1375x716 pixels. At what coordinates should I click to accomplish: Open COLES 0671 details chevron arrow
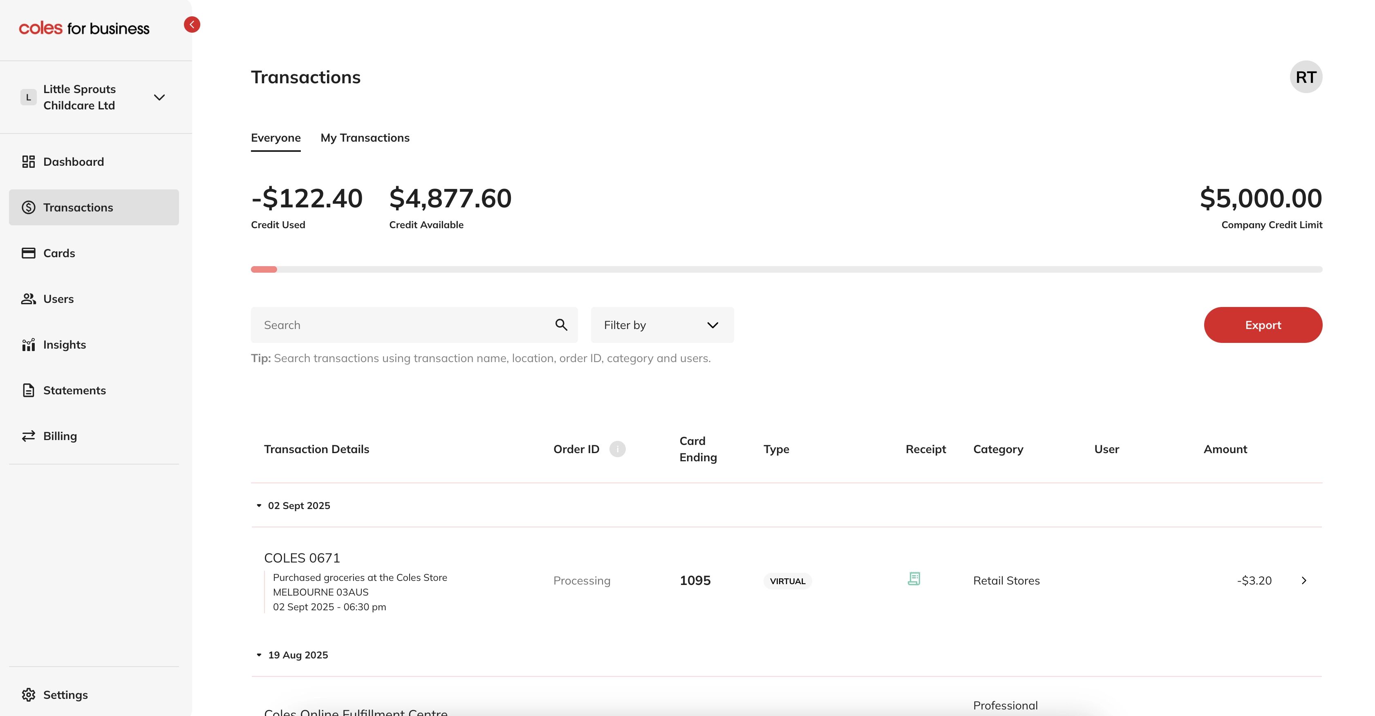[x=1304, y=580]
